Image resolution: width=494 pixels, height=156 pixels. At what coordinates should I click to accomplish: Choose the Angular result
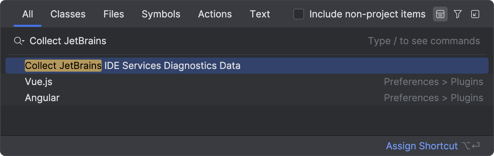click(x=247, y=98)
